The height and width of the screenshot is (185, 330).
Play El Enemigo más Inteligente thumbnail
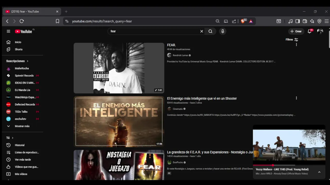119,122
